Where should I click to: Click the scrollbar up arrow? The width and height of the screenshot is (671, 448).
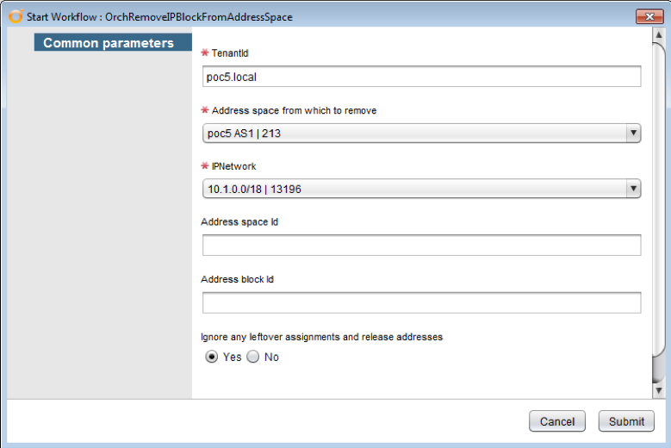[659, 35]
